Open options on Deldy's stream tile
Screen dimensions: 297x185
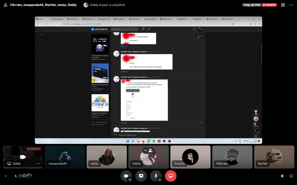[38, 164]
